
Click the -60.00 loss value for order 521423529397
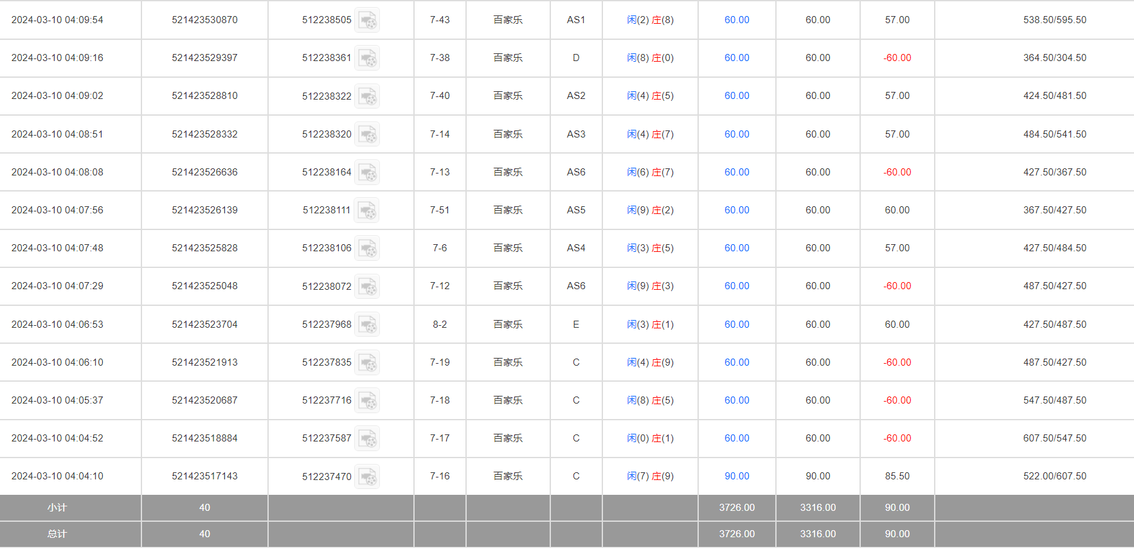pos(897,58)
